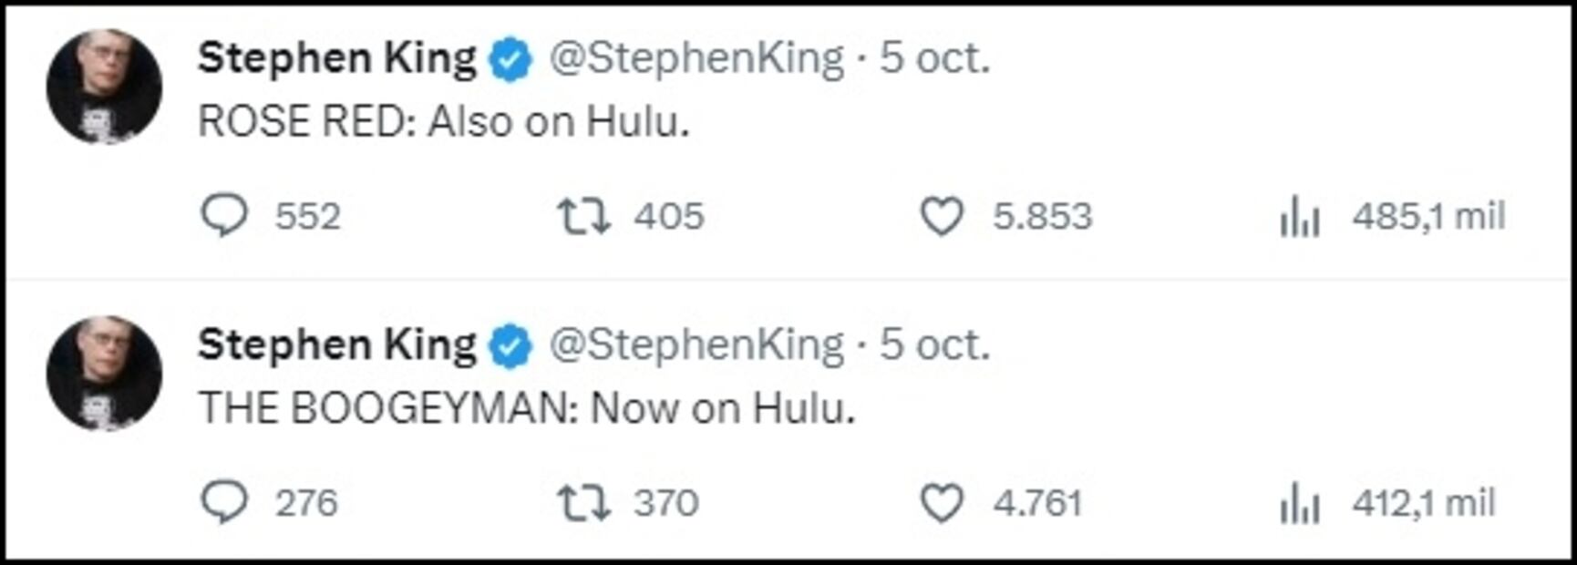
Task: Open Stephen King name on ROSE RED tweet
Action: [x=336, y=59]
